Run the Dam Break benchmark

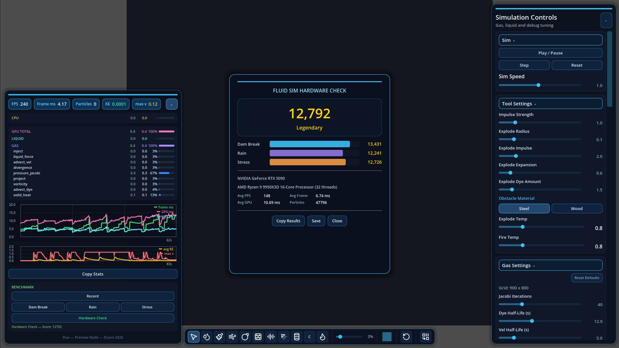pyautogui.click(x=38, y=307)
